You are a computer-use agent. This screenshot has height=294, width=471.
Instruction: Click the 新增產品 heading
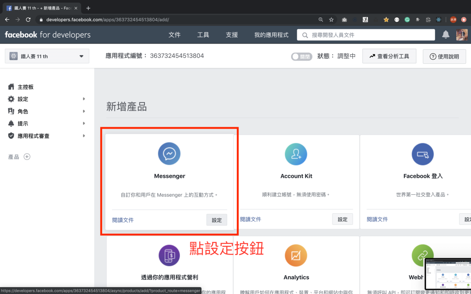(x=126, y=107)
